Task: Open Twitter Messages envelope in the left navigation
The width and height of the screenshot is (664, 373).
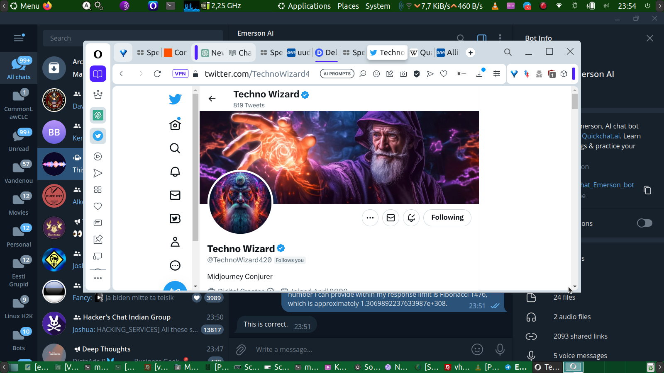Action: [x=175, y=195]
